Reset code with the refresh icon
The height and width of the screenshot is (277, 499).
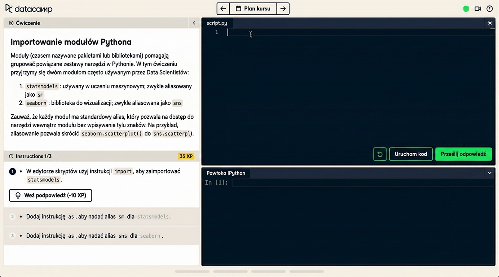coord(380,154)
